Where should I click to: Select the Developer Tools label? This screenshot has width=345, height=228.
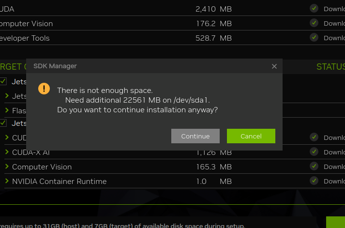point(25,38)
